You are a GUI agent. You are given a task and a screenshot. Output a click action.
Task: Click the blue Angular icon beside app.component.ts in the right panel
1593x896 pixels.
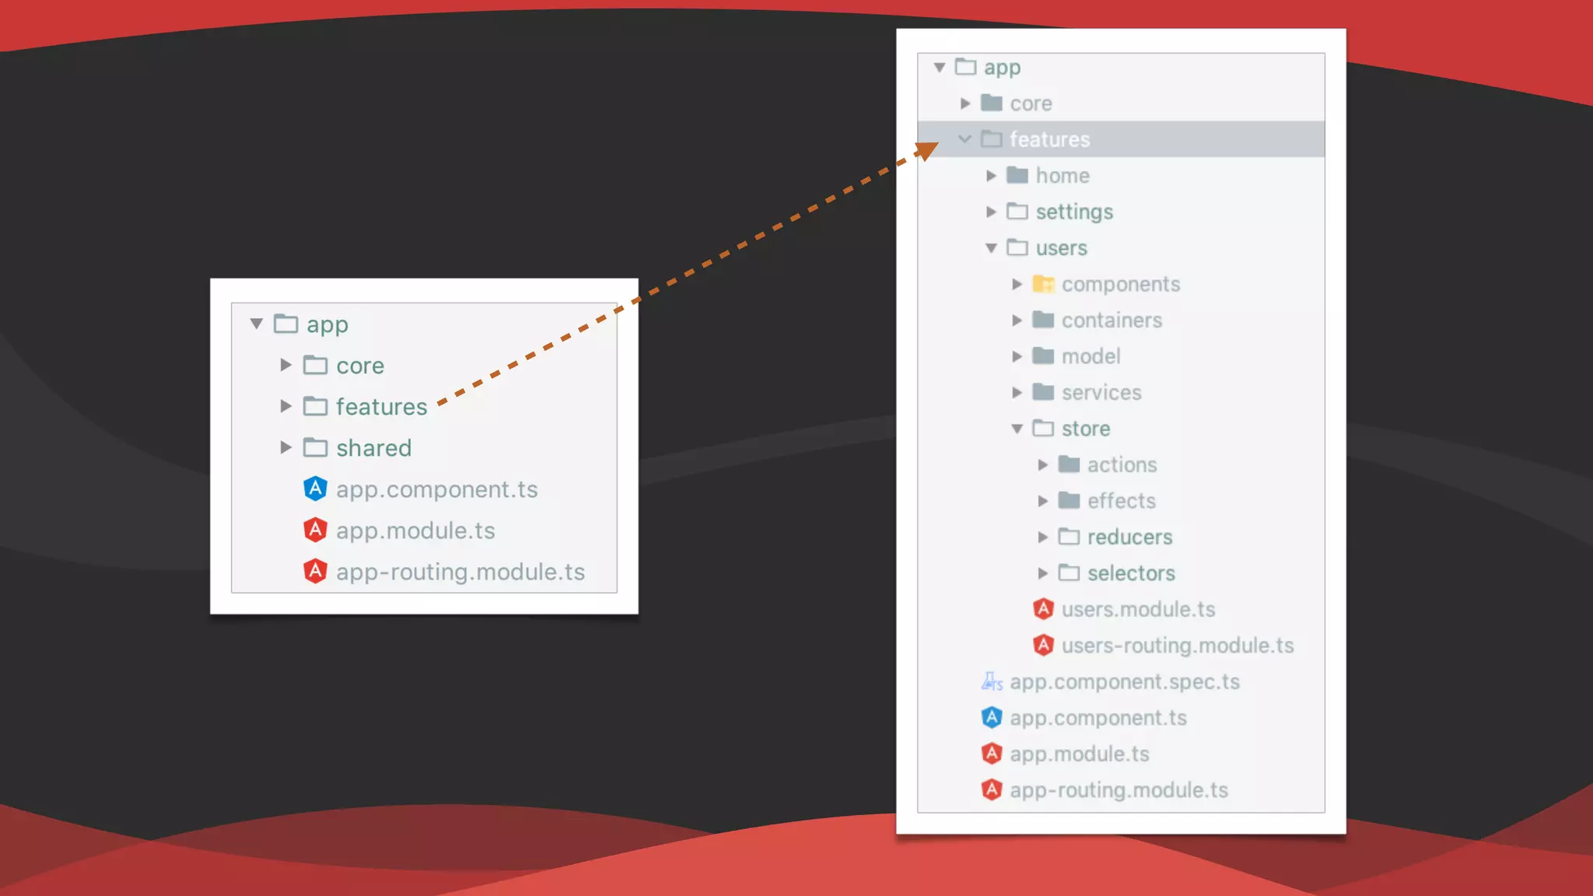coord(991,717)
